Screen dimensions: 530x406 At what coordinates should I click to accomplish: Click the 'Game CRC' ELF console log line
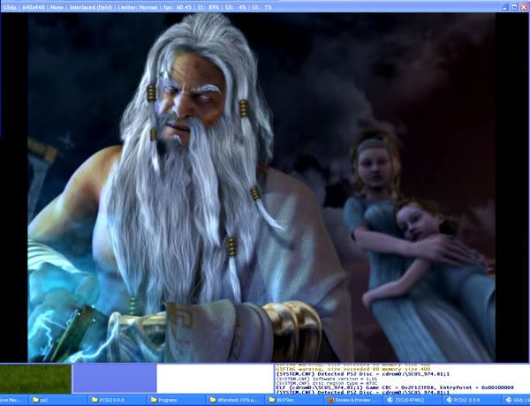tap(395, 387)
